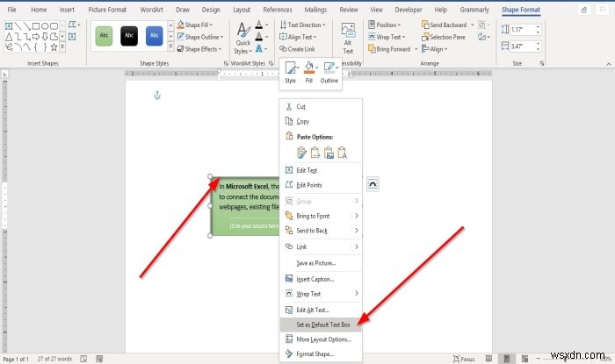Click the Copy icon in context menu
Image resolution: width=615 pixels, height=364 pixels.
[289, 121]
